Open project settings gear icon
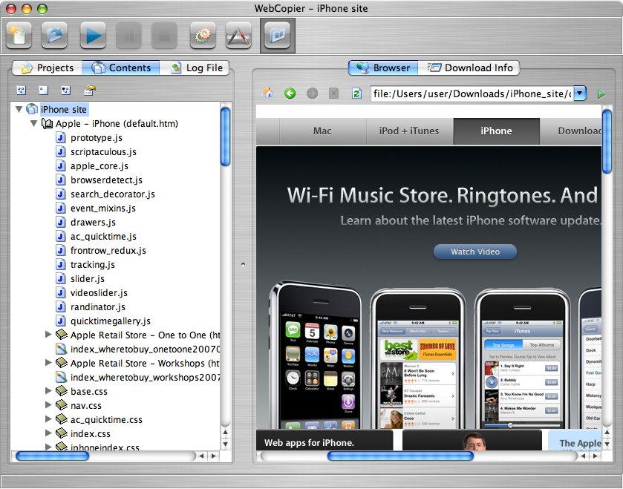This screenshot has width=623, height=489. (203, 35)
